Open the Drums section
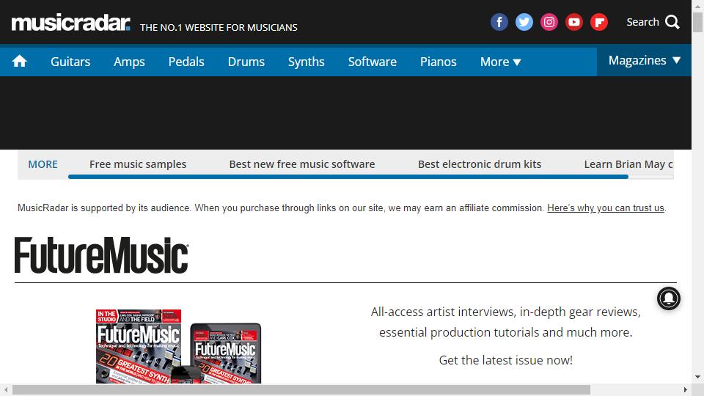 (x=246, y=62)
